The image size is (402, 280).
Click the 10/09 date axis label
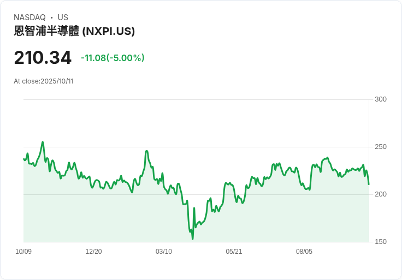coord(23,252)
